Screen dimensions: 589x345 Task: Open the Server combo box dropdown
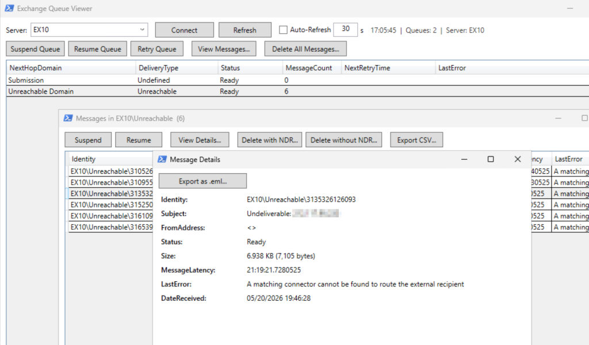pos(142,30)
